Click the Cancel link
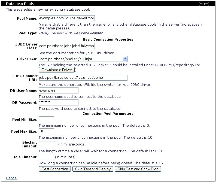Screen dimensions: 216x182 click(x=12, y=178)
